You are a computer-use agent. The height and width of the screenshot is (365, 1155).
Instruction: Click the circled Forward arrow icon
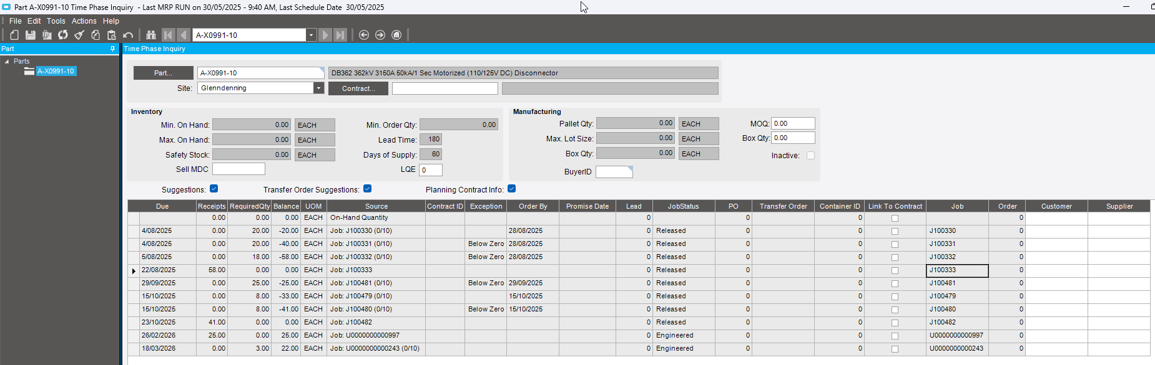click(380, 35)
